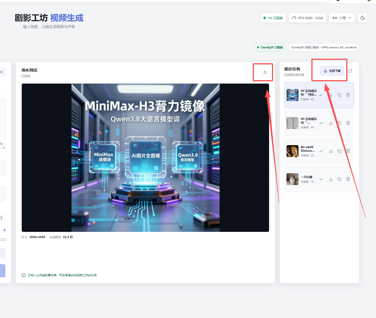
Task: Click the ComfyUI 进程已响应 GPU owner pill
Action: pos(324,47)
